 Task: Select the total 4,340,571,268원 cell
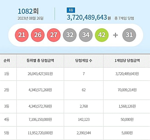click(x=40, y=90)
